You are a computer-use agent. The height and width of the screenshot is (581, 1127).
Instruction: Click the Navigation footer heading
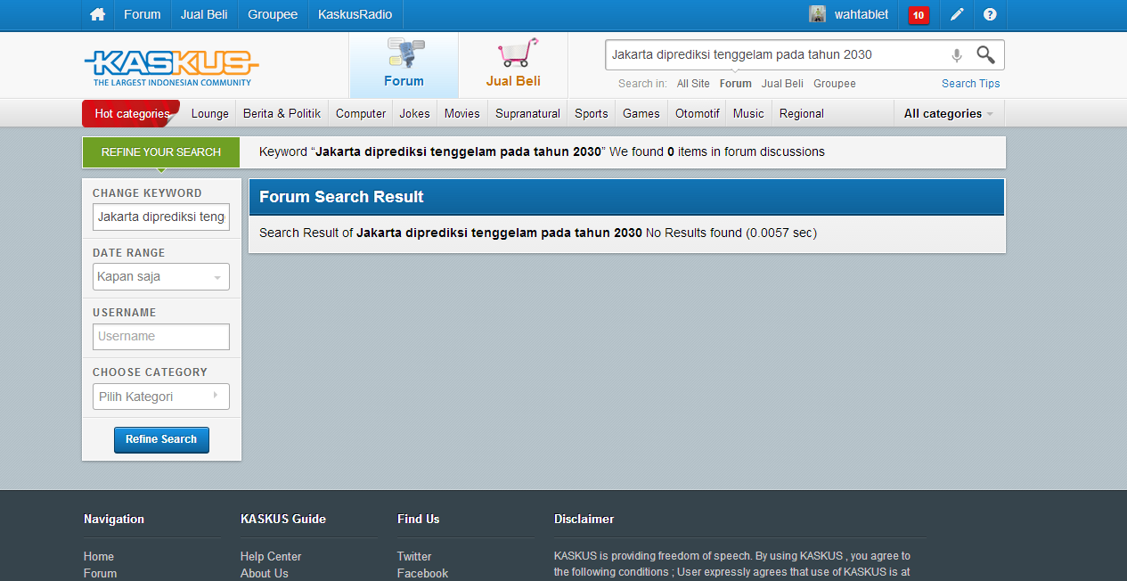pyautogui.click(x=114, y=519)
